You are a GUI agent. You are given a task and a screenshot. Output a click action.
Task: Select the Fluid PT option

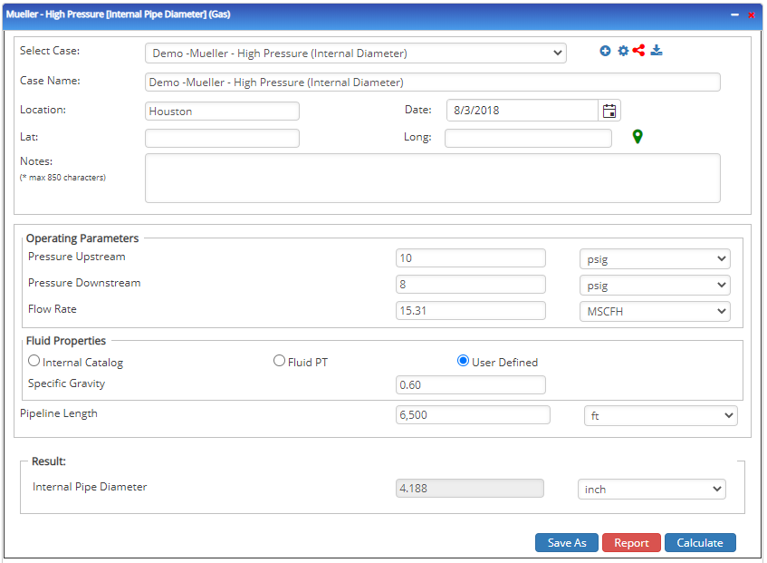[279, 360]
